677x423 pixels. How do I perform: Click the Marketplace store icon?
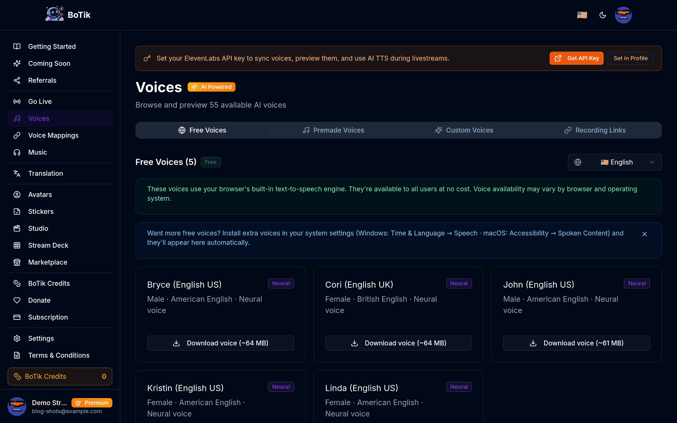point(17,262)
